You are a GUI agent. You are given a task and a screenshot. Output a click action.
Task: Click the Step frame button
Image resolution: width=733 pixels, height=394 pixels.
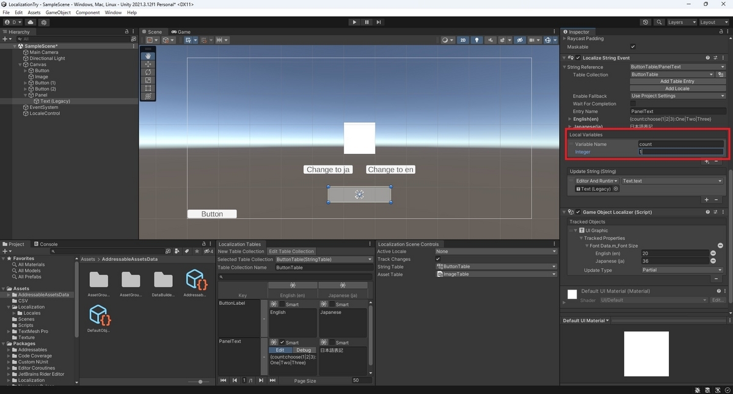tap(379, 22)
